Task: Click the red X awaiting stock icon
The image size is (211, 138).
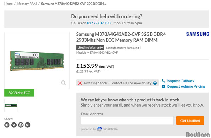Action: pos(80,83)
